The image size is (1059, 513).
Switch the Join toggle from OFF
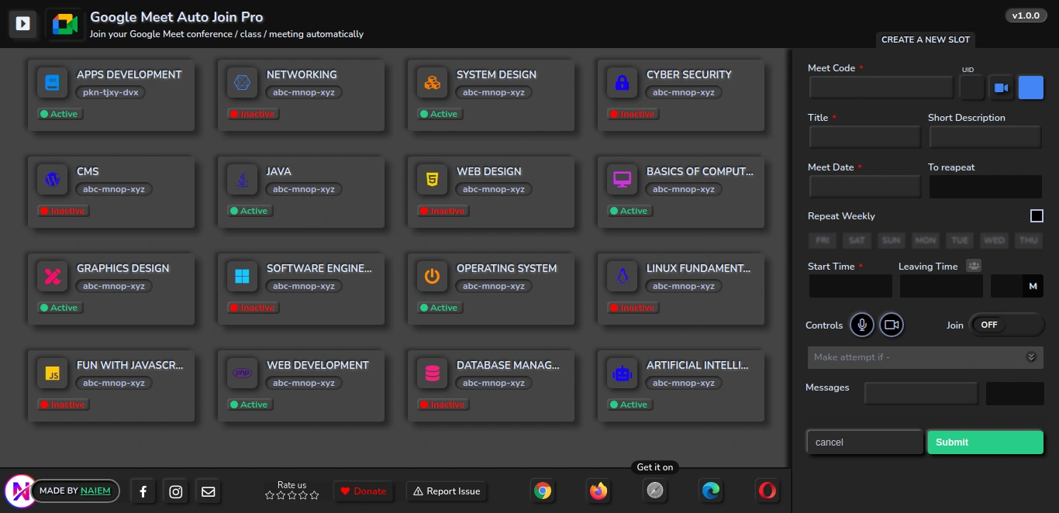1006,325
